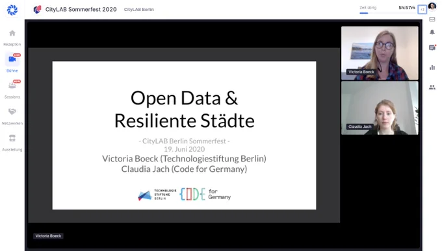The height and width of the screenshot is (251, 442).
Task: Click the Victoria Boeck presenter label below slide
Action: 48,236
